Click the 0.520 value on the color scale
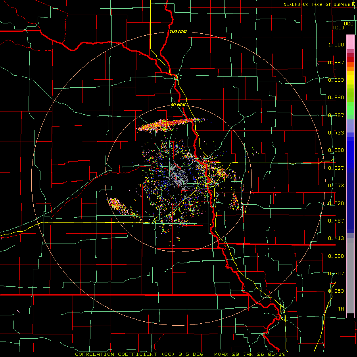Image resolution: width=357 pixels, height=357 pixels. (x=336, y=203)
